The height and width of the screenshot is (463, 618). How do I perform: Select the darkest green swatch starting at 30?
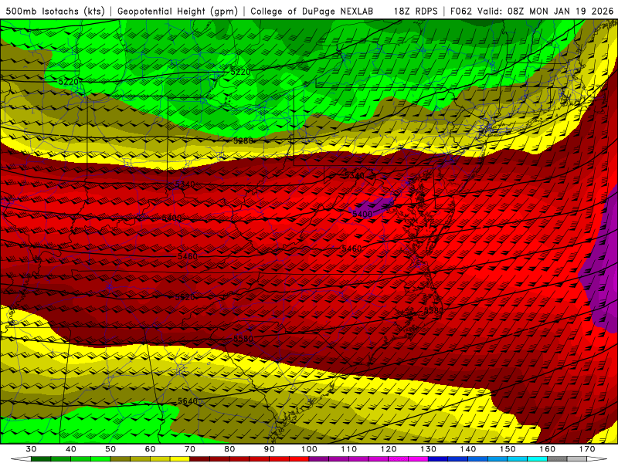[x=41, y=459]
